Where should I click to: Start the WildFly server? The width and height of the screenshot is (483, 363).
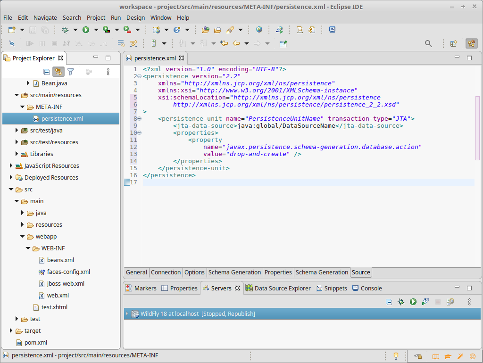tap(413, 302)
